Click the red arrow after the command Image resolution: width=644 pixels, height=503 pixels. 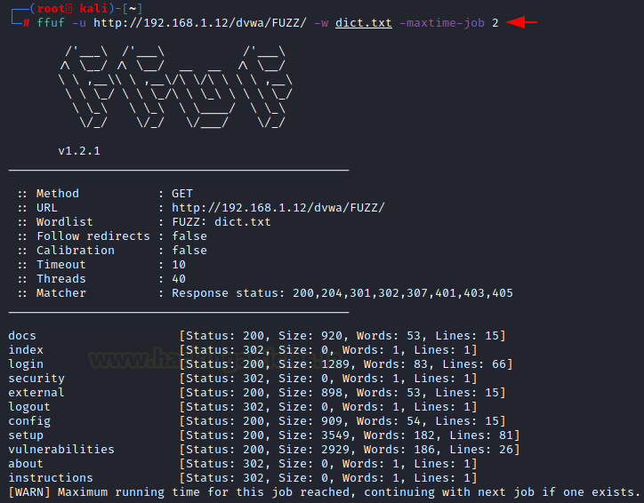[x=521, y=22]
